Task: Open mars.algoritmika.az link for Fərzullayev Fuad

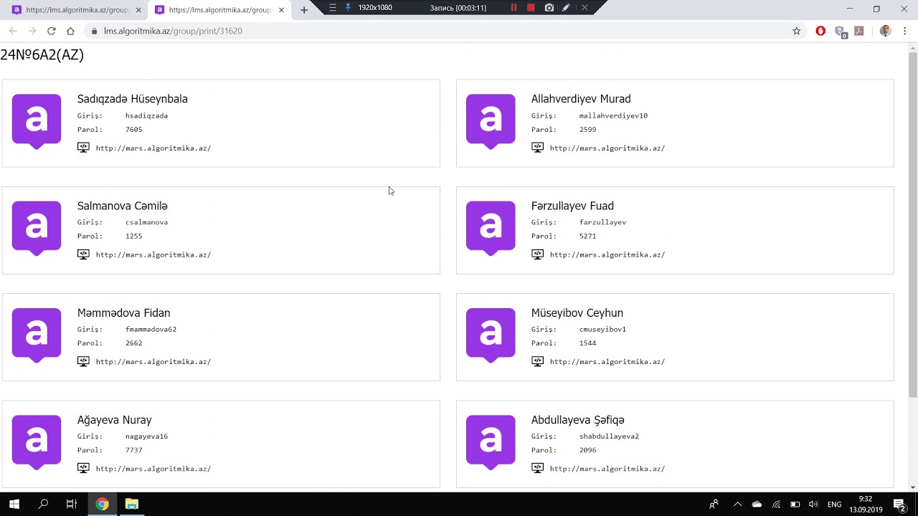Action: coord(607,255)
